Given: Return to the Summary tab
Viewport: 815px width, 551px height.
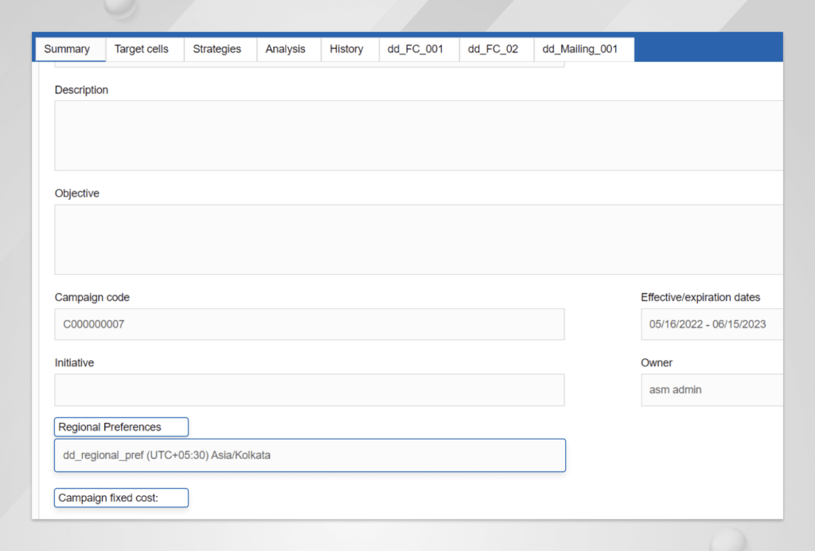Looking at the screenshot, I should coord(68,49).
